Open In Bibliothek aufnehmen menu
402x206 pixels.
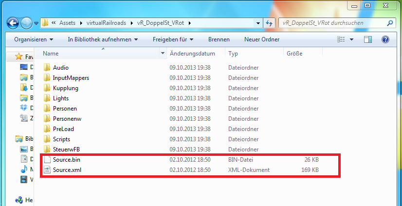coord(103,39)
